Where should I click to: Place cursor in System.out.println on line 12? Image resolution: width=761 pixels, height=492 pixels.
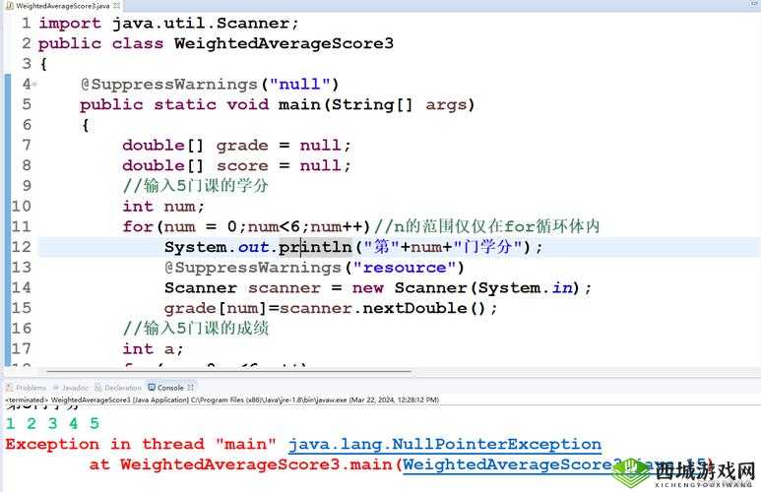[x=353, y=247]
